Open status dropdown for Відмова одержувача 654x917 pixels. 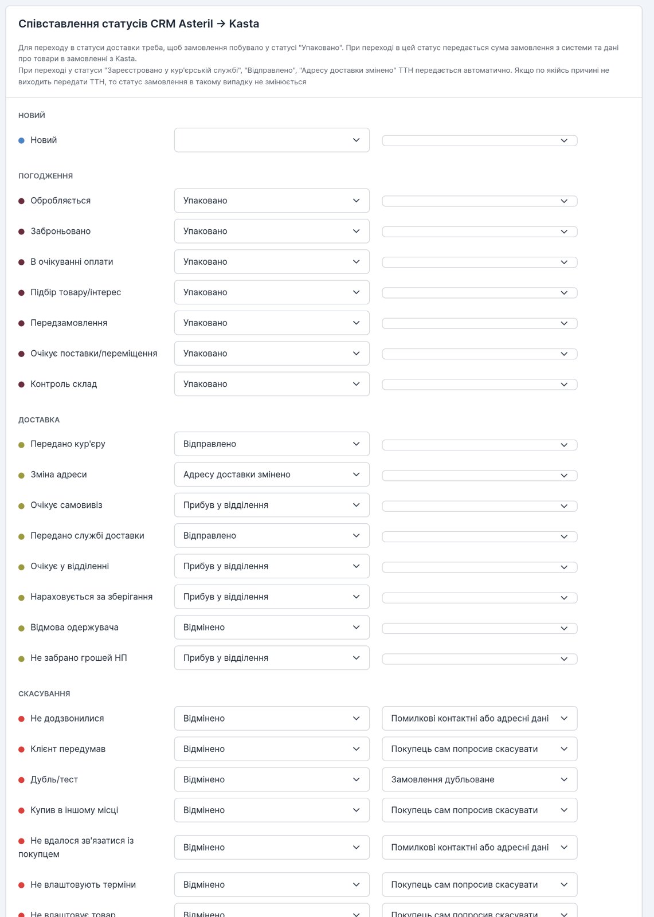(x=272, y=627)
